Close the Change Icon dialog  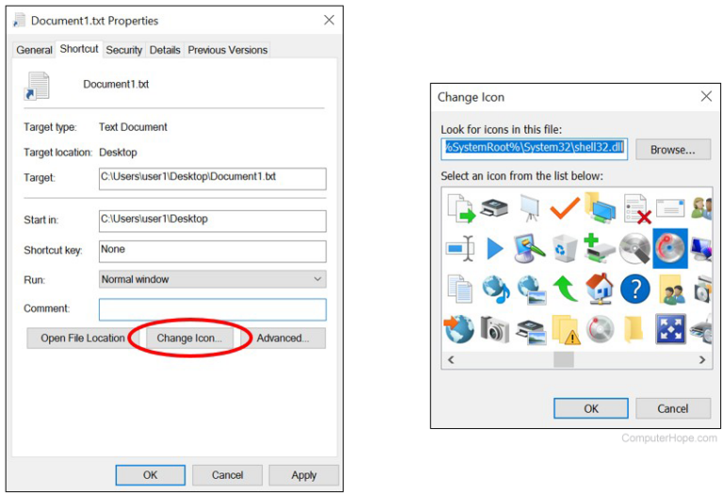(x=706, y=96)
